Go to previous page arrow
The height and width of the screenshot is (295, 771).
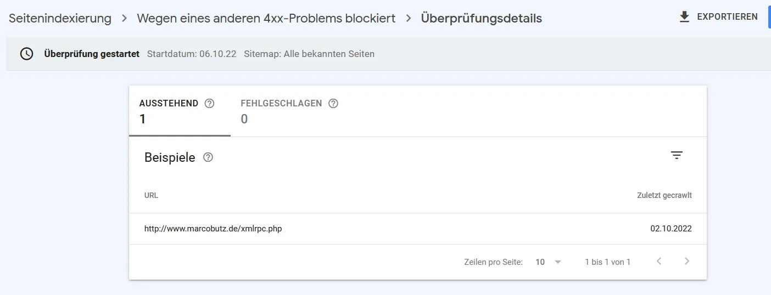pyautogui.click(x=659, y=262)
